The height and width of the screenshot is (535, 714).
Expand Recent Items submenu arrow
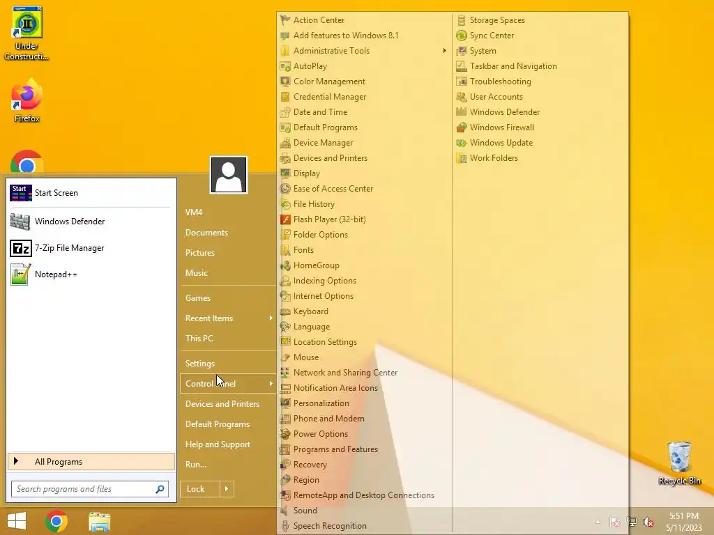click(271, 318)
